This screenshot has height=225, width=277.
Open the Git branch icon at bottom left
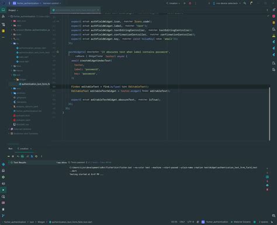[x=3, y=216]
